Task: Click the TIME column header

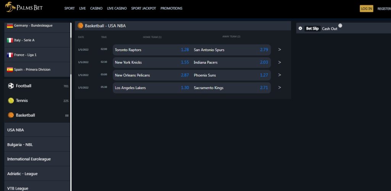Action: 104,37
